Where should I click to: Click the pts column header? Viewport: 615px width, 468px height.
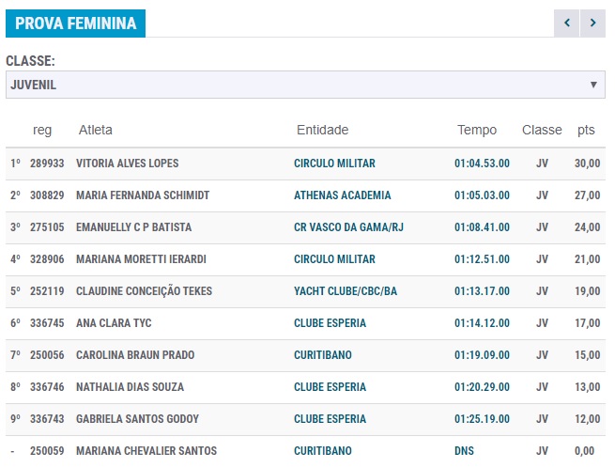point(586,130)
